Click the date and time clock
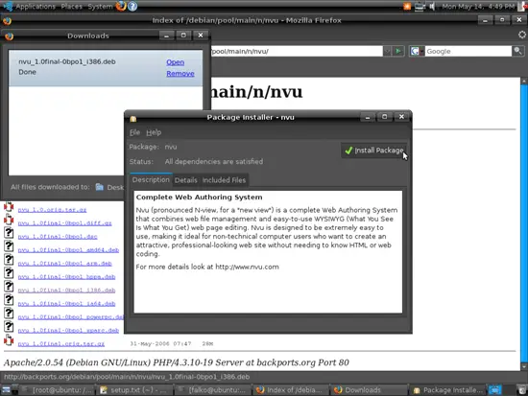The image size is (528, 396). [478, 7]
